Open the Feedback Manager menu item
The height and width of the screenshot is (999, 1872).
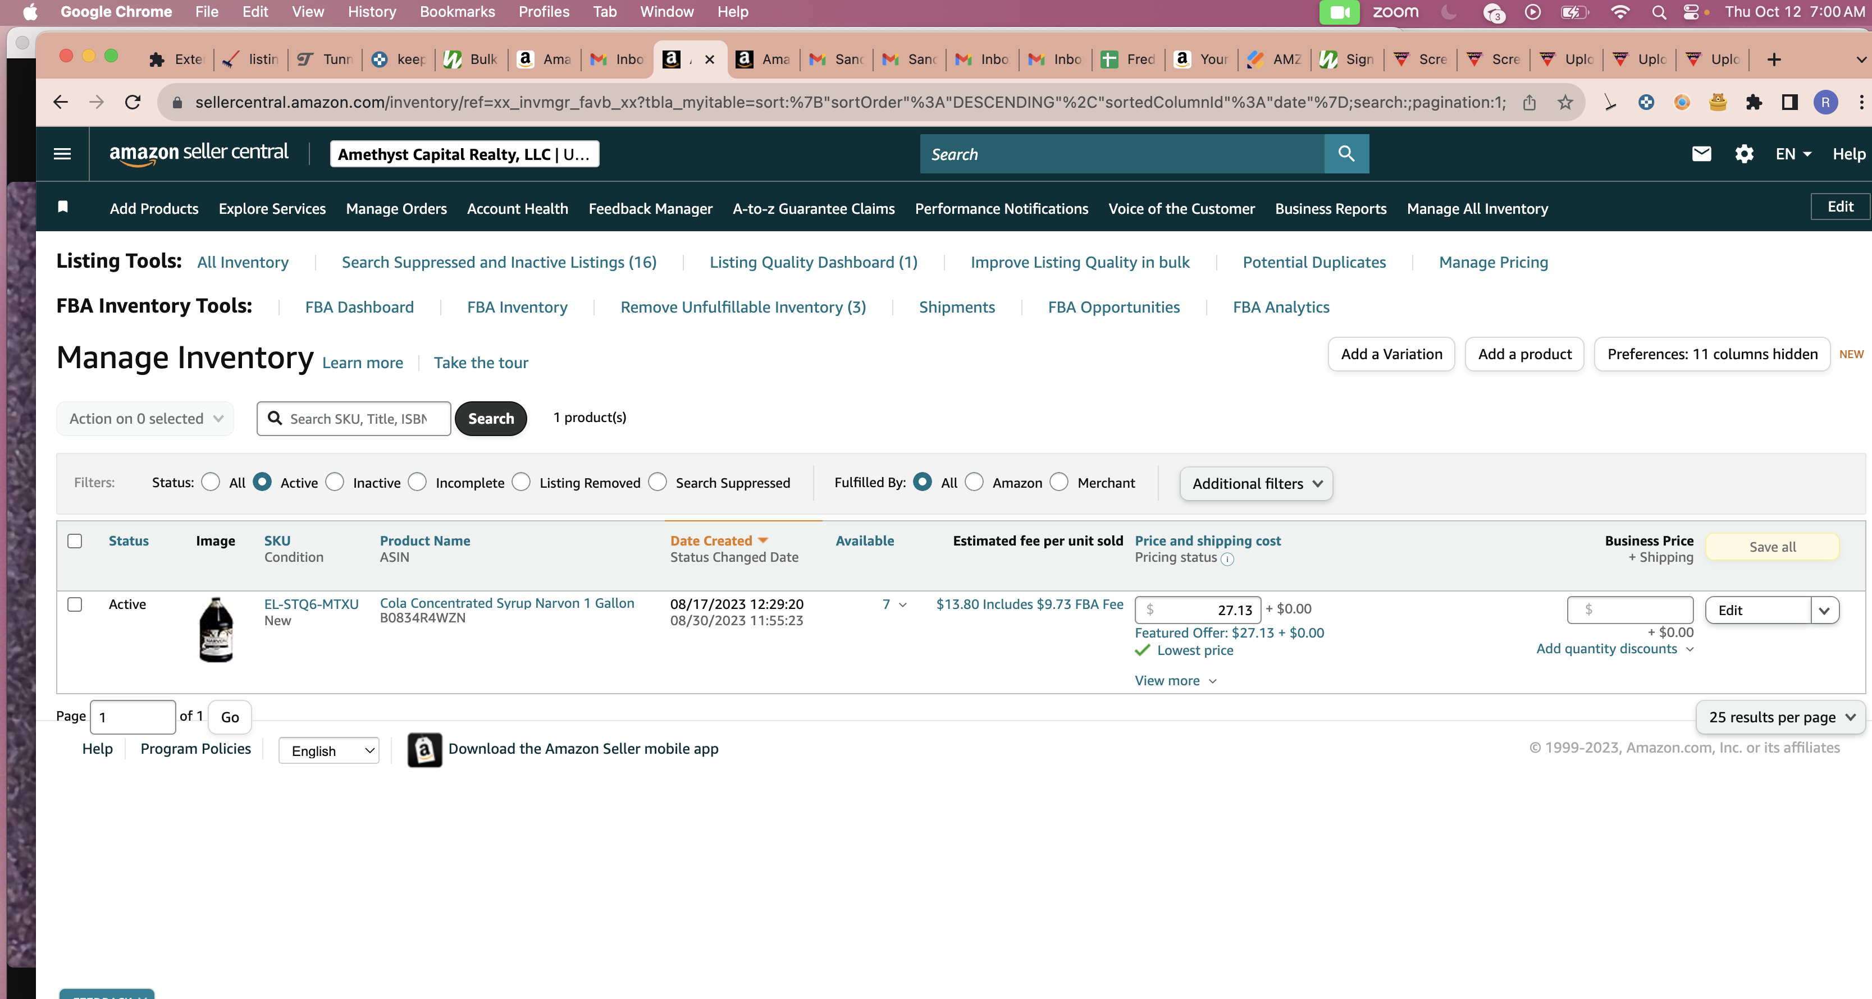click(650, 209)
